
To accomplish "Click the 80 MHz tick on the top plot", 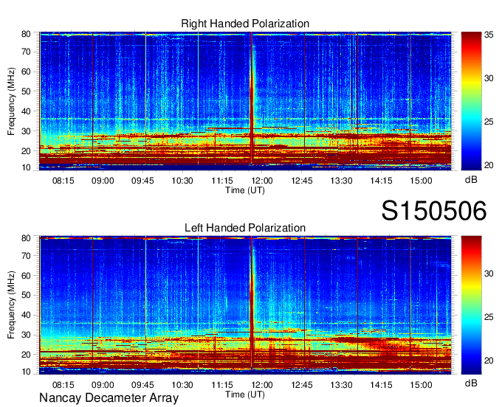I will (x=26, y=34).
